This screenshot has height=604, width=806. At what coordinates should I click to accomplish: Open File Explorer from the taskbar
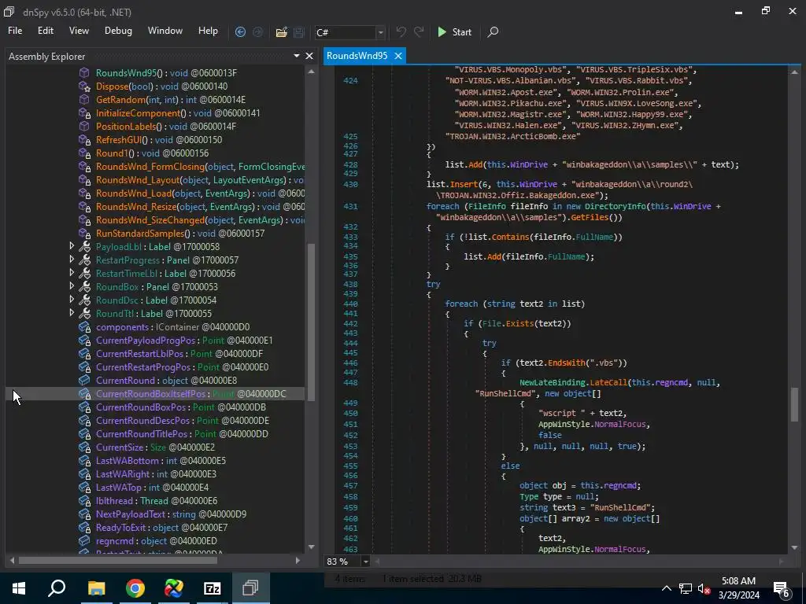coord(96,588)
